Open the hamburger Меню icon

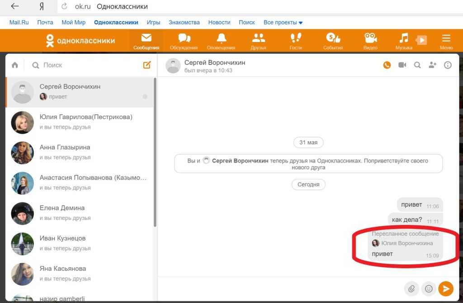coord(446,41)
